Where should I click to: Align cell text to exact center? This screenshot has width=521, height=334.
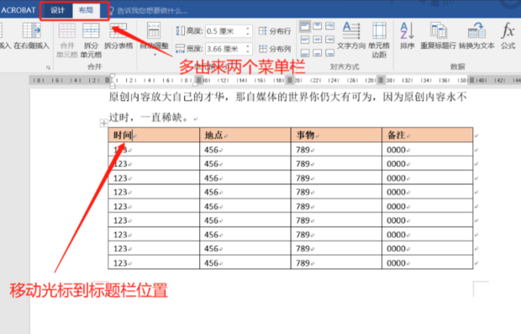tap(318, 40)
